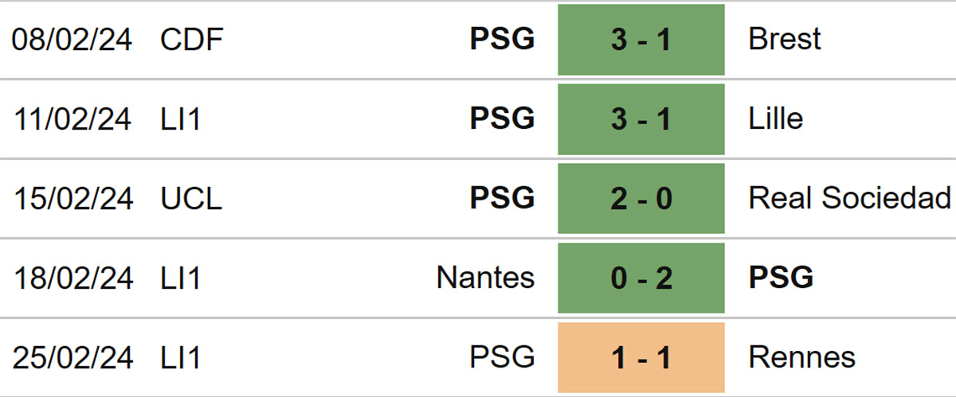Select the 15/02/24 match date
Image resolution: width=956 pixels, height=397 pixels.
pyautogui.click(x=72, y=198)
